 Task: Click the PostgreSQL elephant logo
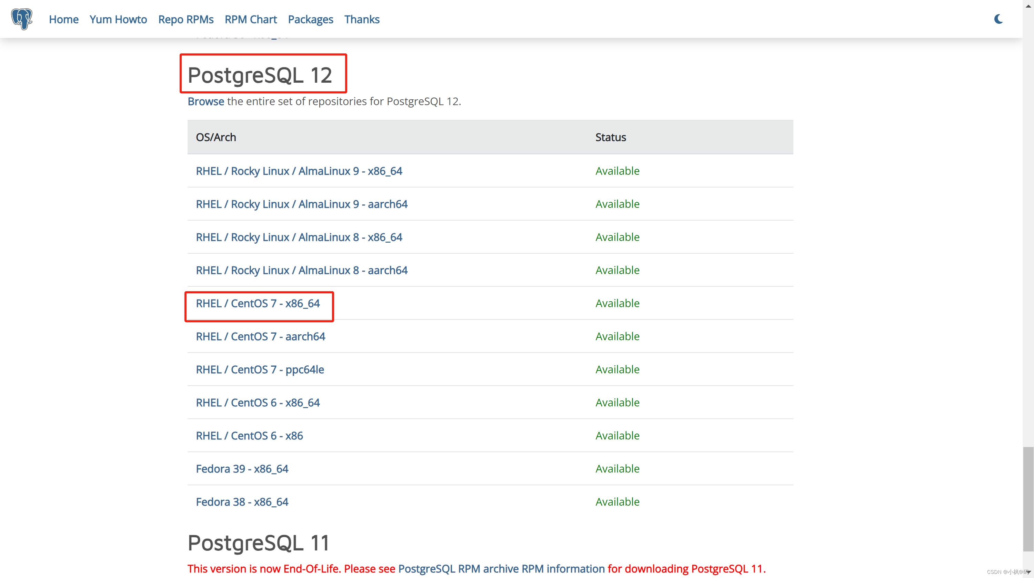coord(22,19)
